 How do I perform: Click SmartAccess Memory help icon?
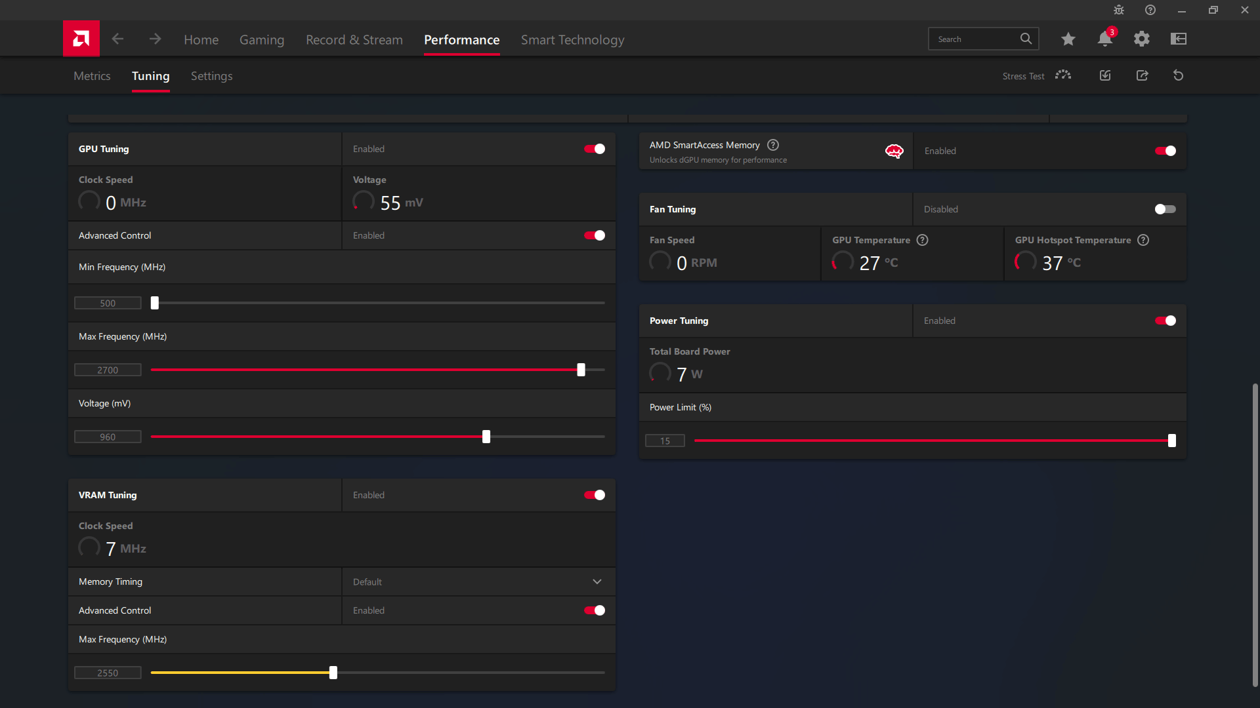coord(773,145)
